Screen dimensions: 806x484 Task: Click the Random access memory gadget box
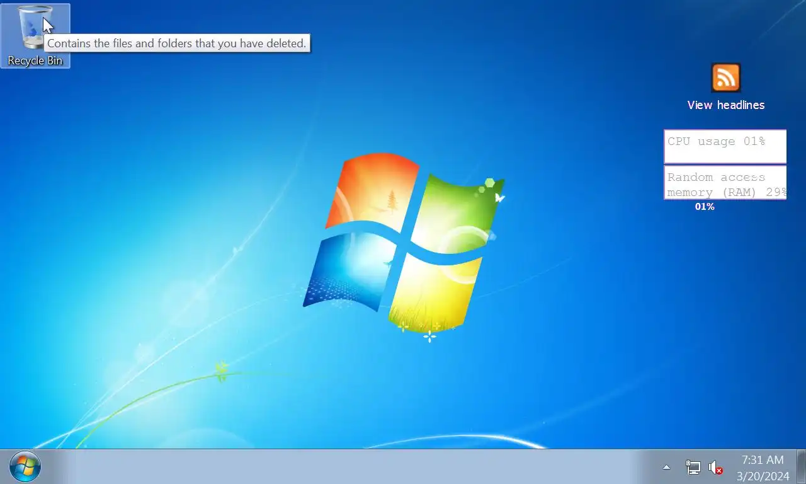725,182
